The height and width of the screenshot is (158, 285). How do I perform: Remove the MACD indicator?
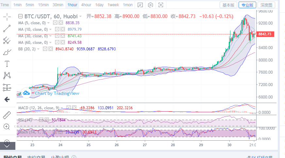point(74,108)
